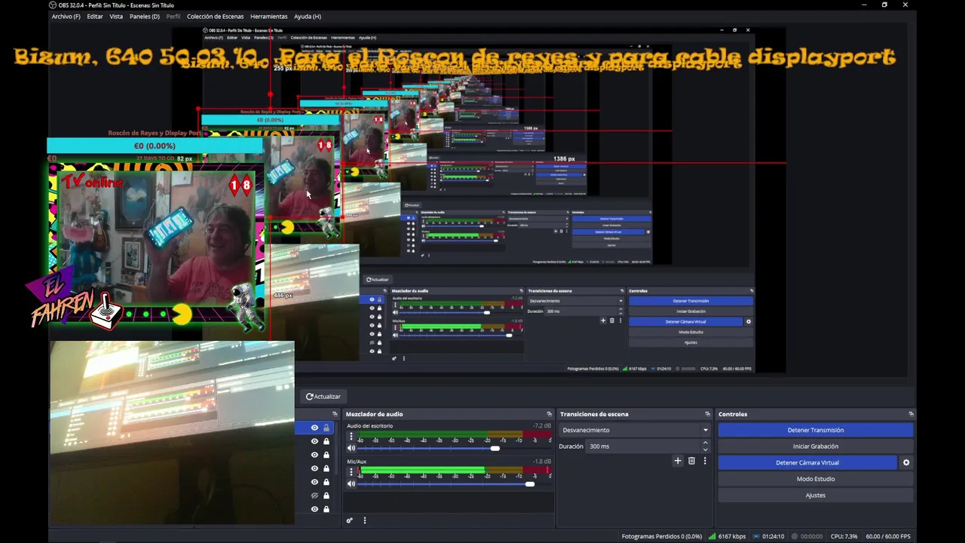The height and width of the screenshot is (543, 965).
Task: Click Detener Cámara Virtual in Controles dock
Action: 807,463
